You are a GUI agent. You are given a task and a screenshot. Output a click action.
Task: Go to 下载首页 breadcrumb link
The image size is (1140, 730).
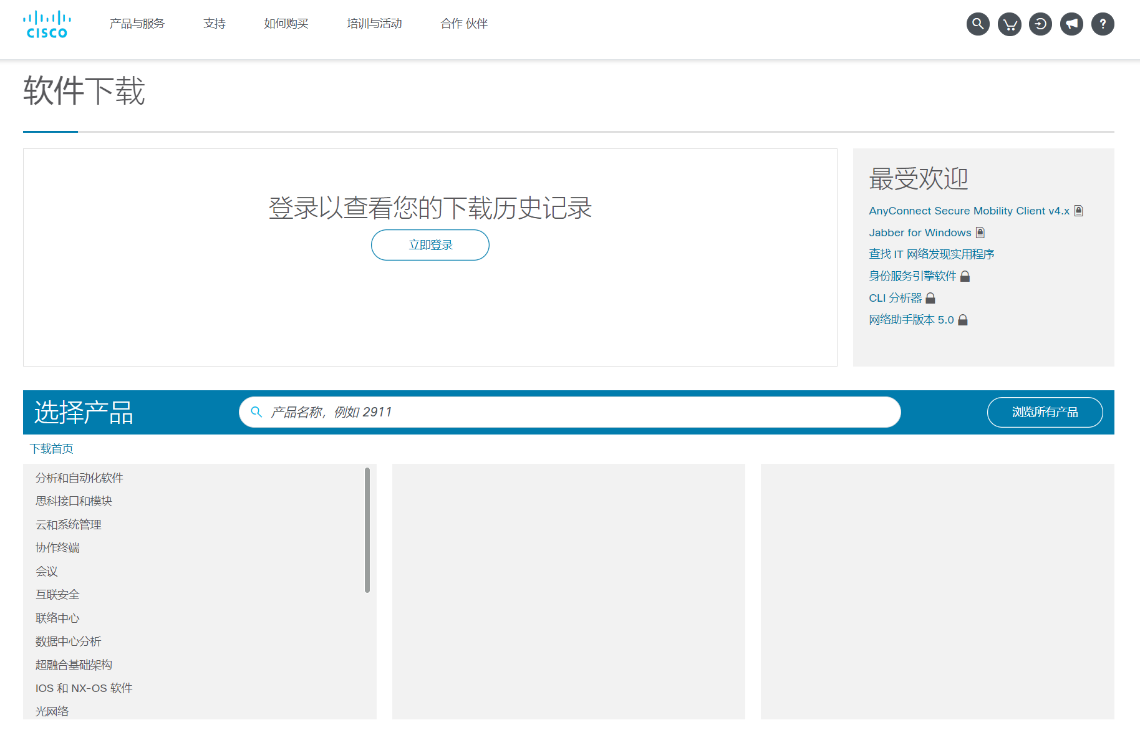52,449
